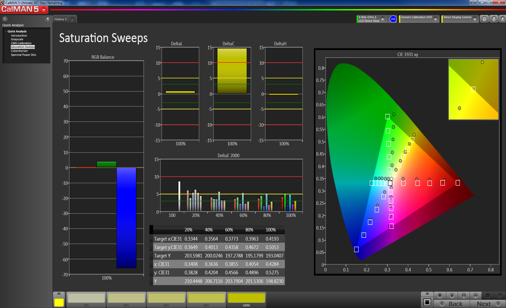
Task: Toggle continuous read infinity icon
Action: [x=476, y=295]
